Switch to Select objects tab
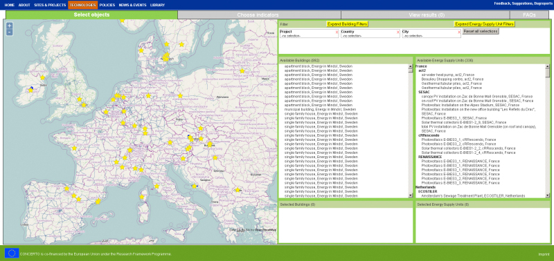 (x=92, y=14)
